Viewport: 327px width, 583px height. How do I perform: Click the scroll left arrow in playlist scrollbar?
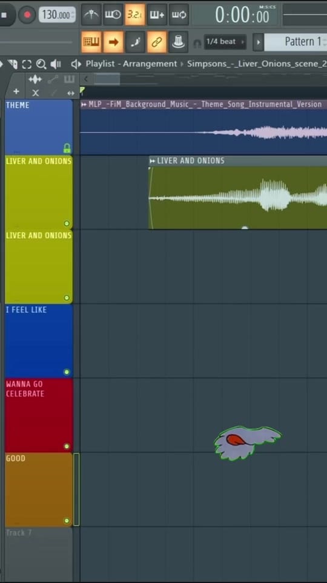click(x=86, y=79)
